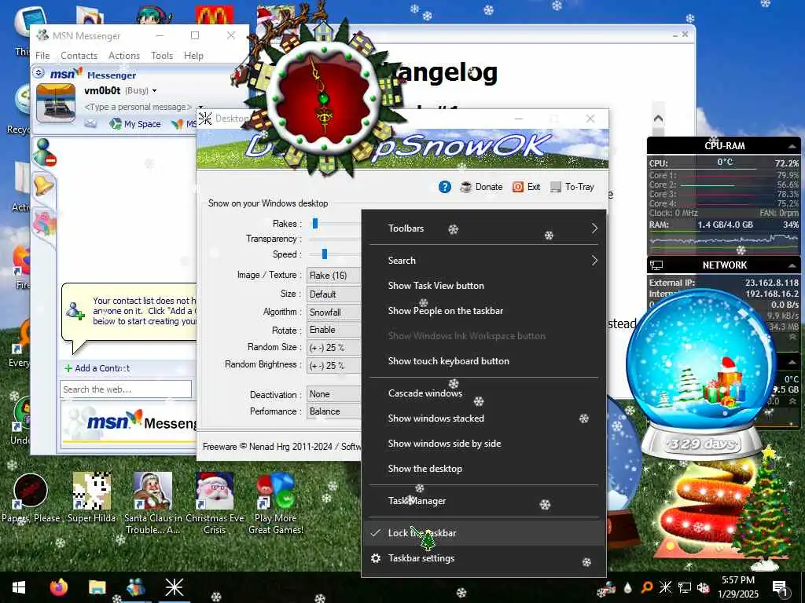Expand the Search submenu in context menu
The image size is (805, 603).
(x=483, y=261)
